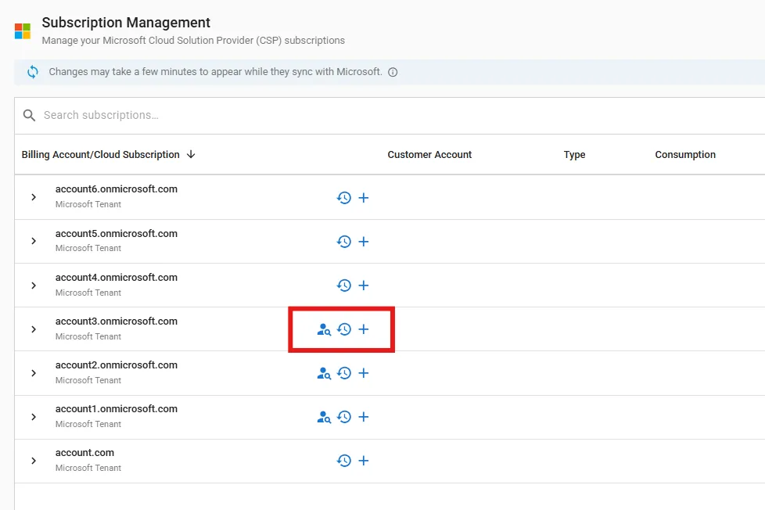Open history for account3.onmicrosoft.com
Viewport: 765px width, 510px height.
point(344,329)
